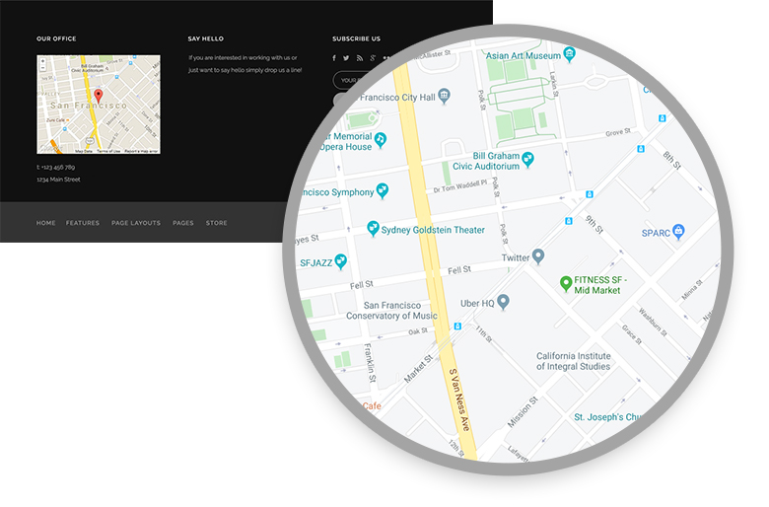Click the phone number +123 456 789
This screenshot has width=769, height=507.
(56, 167)
